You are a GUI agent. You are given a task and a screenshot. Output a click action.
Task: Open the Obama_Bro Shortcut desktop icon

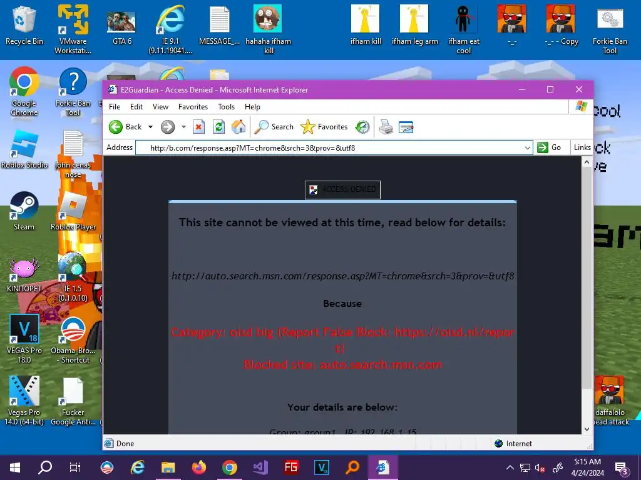coord(73,339)
